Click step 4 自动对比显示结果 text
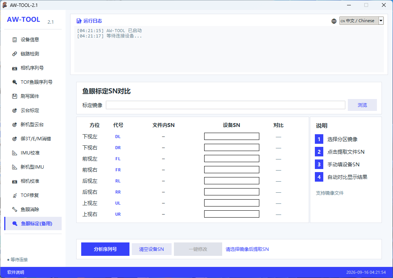393x278 pixels. pyautogui.click(x=347, y=177)
